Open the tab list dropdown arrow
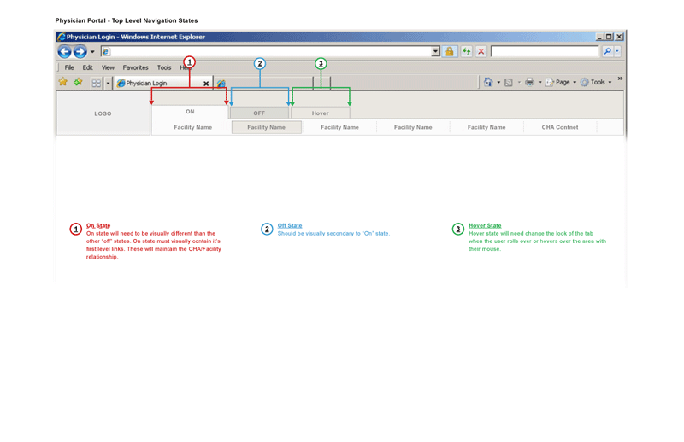 coord(108,83)
